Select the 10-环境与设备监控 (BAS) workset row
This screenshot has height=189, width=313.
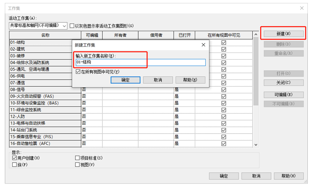(45, 103)
